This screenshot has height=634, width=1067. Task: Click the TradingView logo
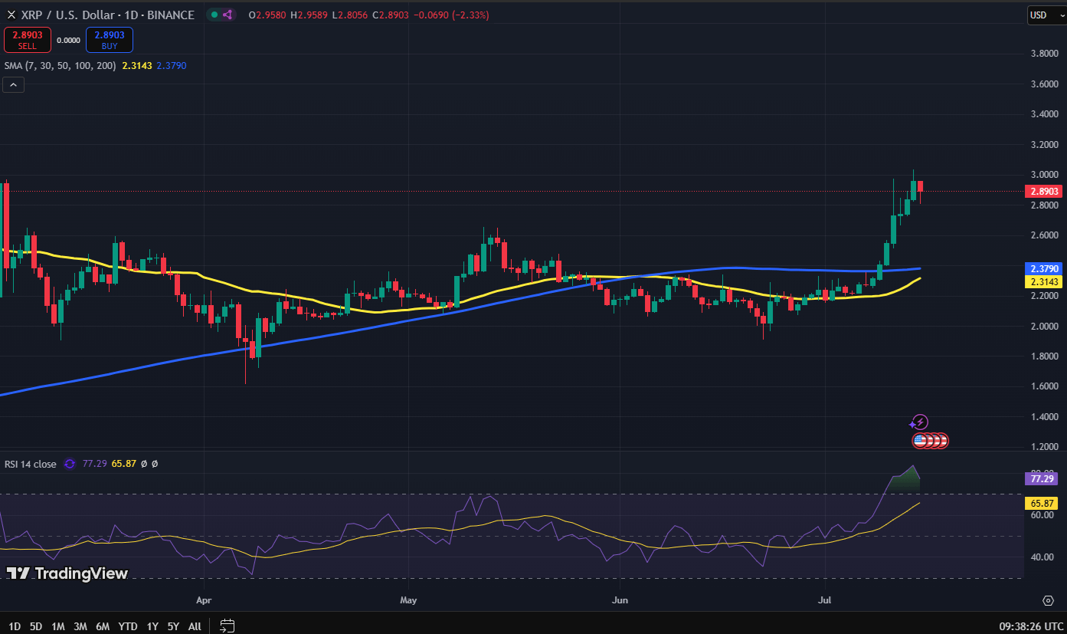[x=67, y=573]
